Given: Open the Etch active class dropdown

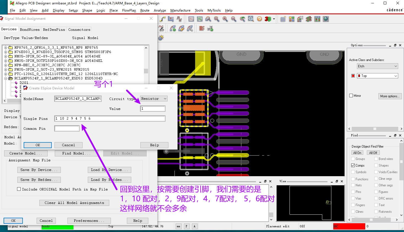Looking at the screenshot, I should click(x=378, y=66).
